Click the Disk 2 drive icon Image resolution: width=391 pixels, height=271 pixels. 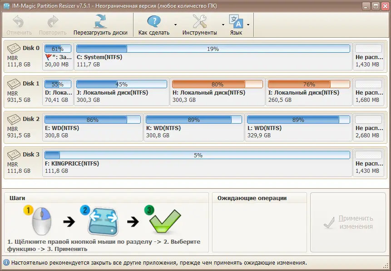(14, 120)
